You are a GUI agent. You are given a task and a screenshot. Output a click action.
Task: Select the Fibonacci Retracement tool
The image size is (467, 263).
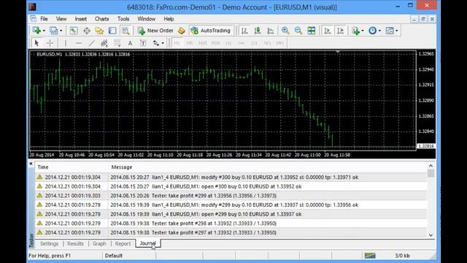[117, 43]
